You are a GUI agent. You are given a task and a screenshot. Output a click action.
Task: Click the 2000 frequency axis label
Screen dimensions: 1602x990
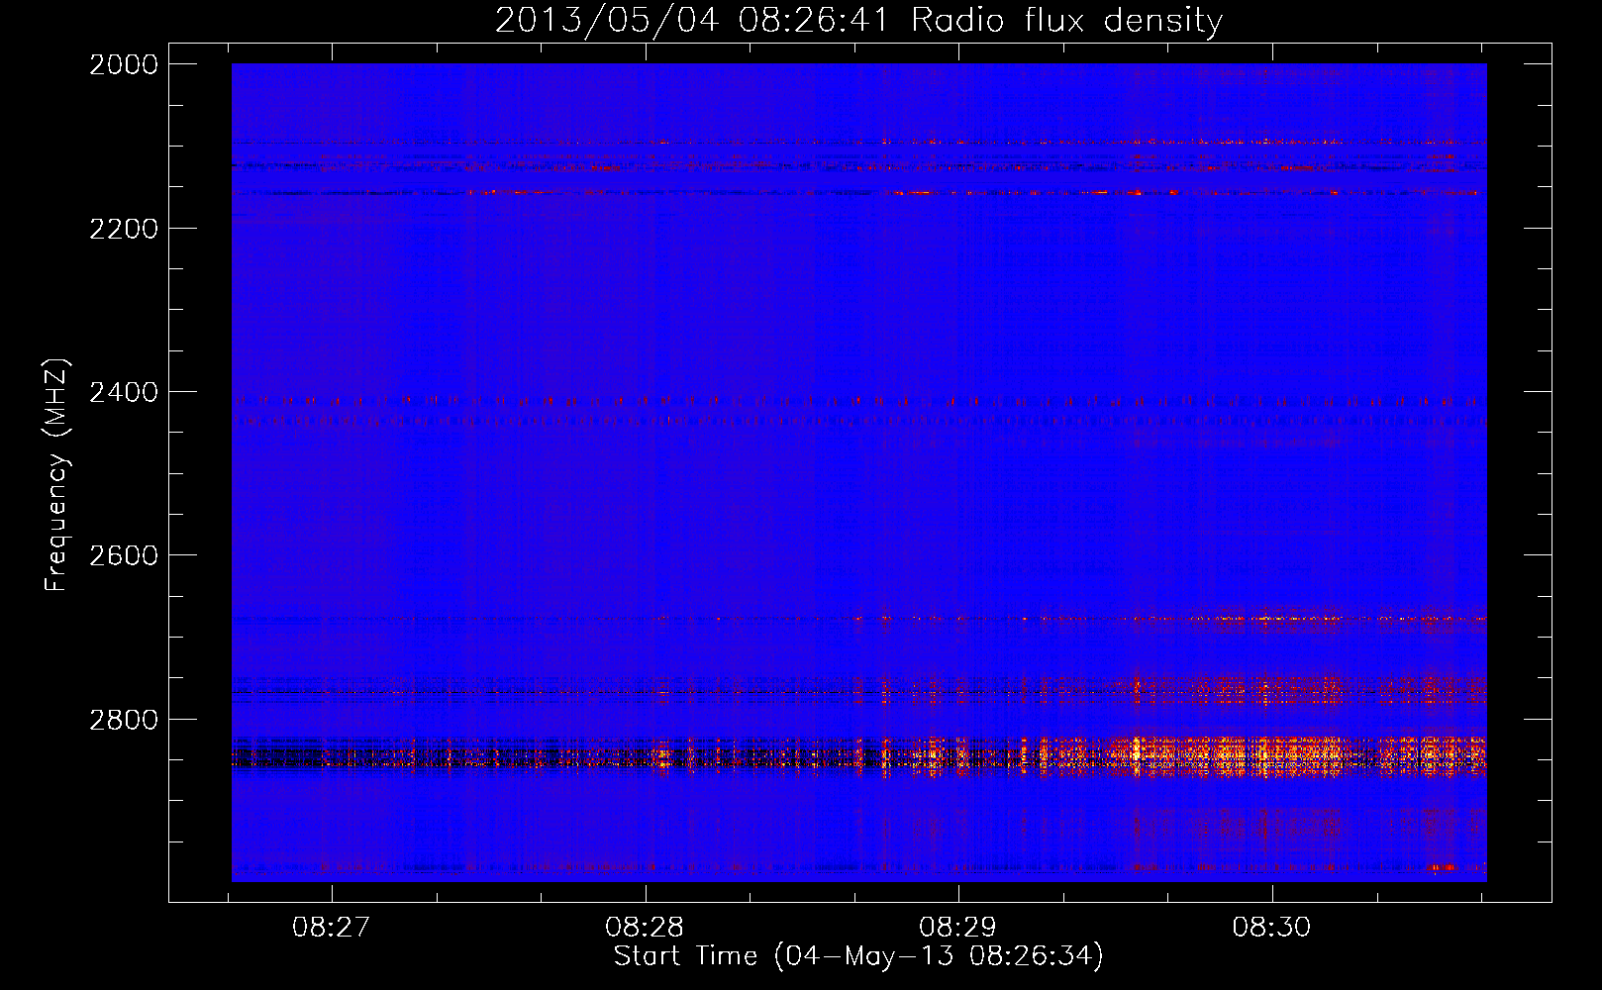coord(124,64)
